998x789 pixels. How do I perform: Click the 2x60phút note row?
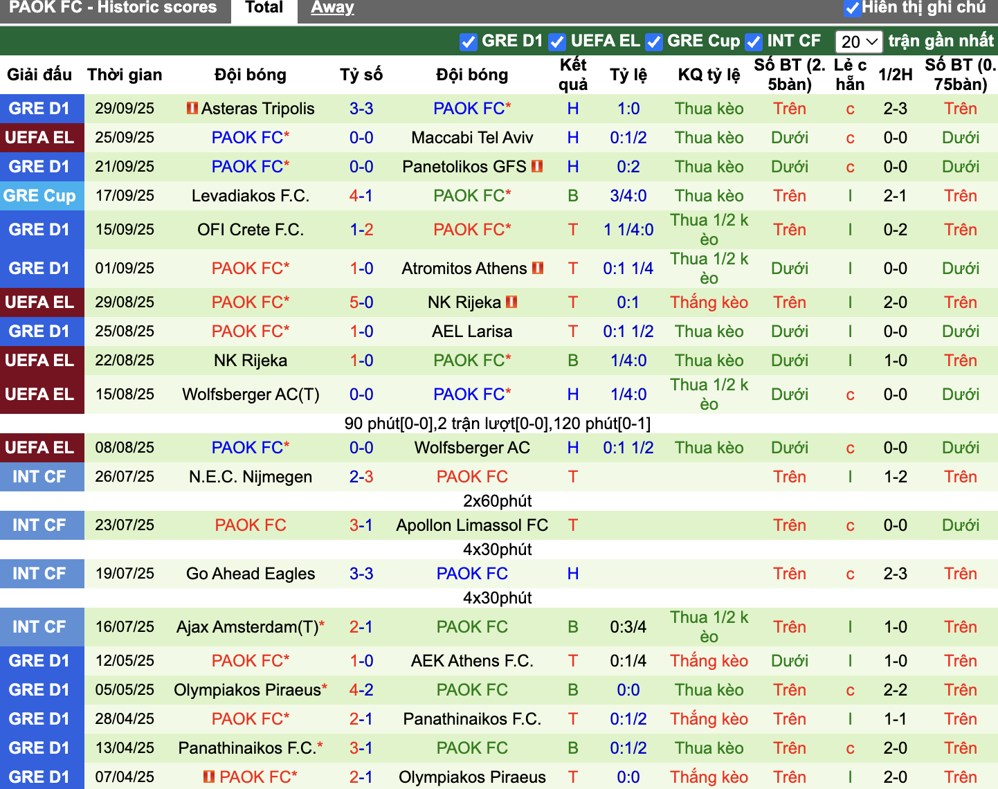pos(498,501)
